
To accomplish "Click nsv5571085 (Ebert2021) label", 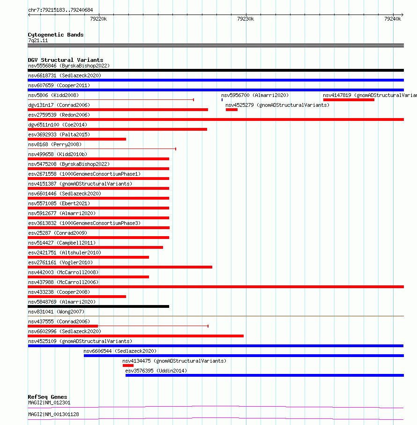I will 59,203.
